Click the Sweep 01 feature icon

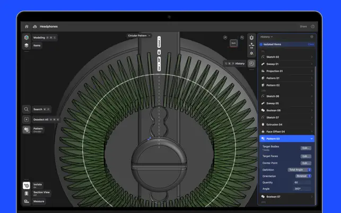[x=263, y=64]
